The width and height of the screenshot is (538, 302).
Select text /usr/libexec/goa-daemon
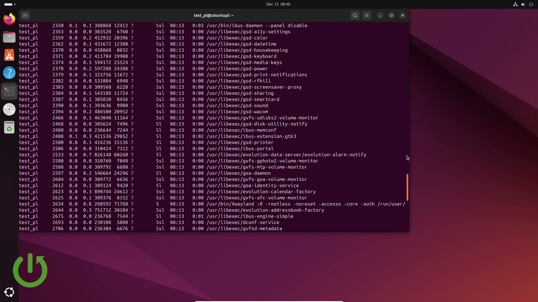(x=239, y=173)
